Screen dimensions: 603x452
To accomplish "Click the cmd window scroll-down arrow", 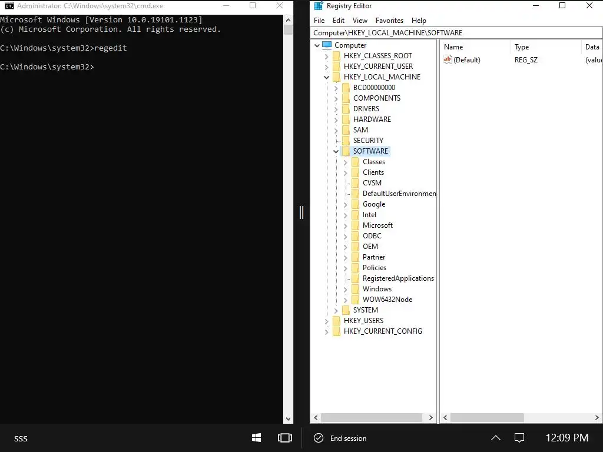I will point(288,419).
